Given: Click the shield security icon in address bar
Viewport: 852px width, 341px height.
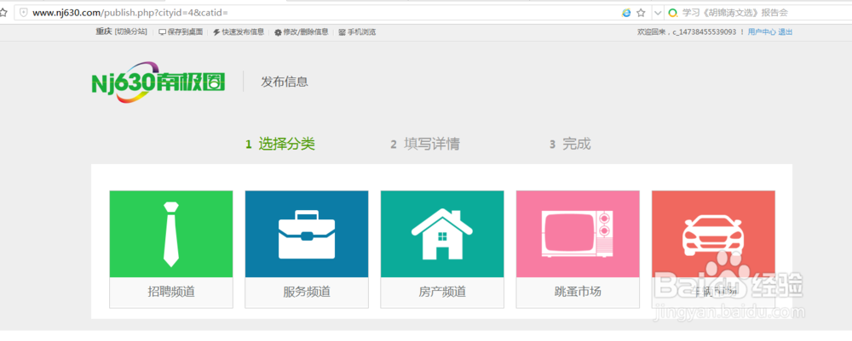Looking at the screenshot, I should 23,13.
